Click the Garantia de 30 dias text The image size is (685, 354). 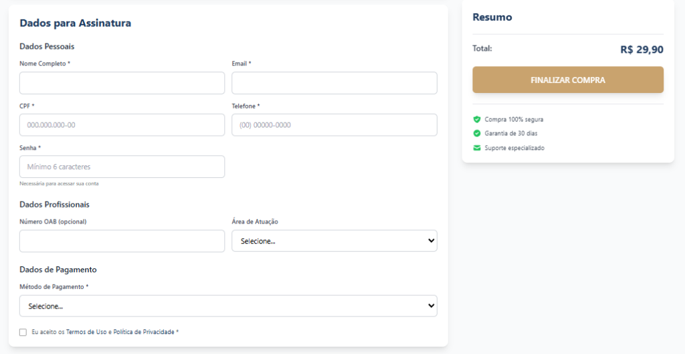click(x=511, y=133)
